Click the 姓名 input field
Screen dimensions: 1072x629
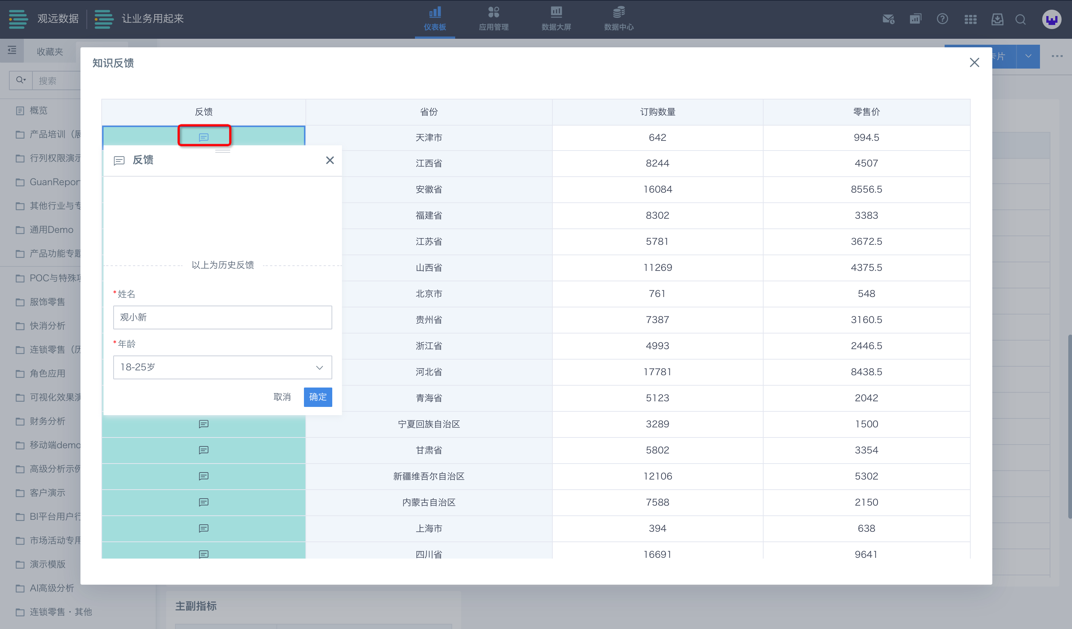[x=222, y=317]
